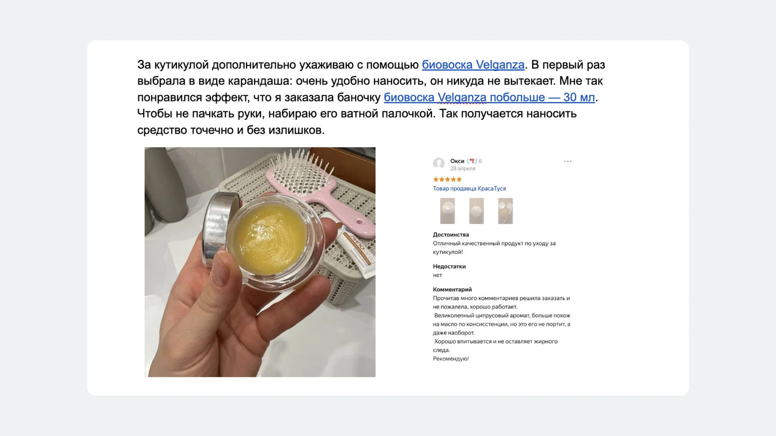Open the биовоска Velganza link

[x=473, y=65]
